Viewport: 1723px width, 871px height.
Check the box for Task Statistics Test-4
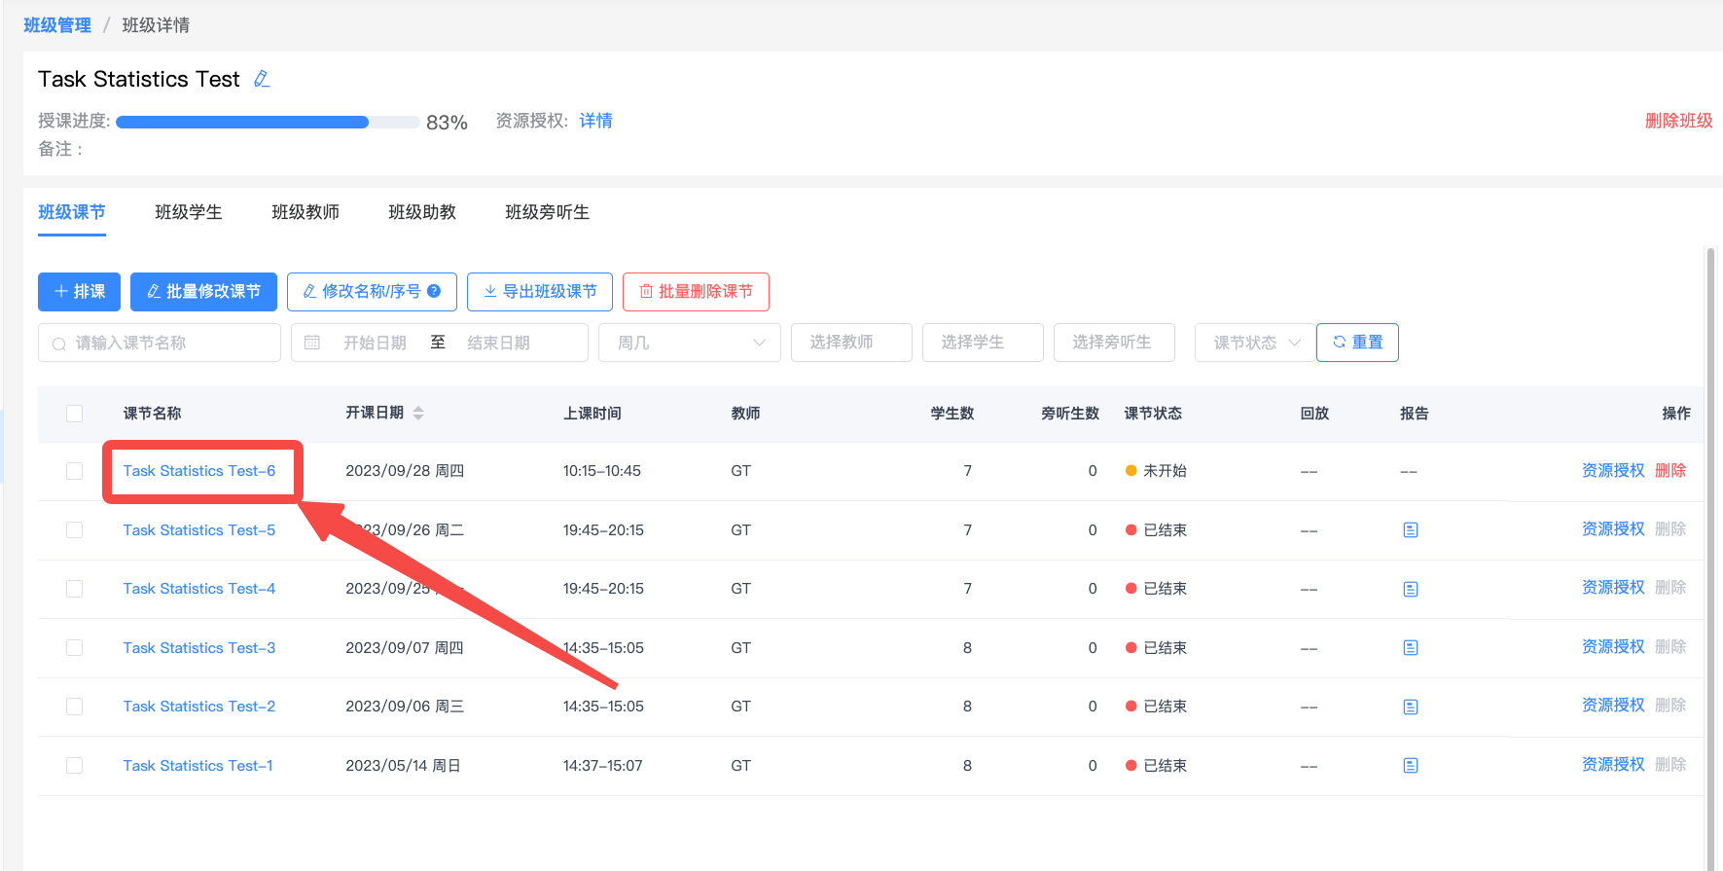74,589
